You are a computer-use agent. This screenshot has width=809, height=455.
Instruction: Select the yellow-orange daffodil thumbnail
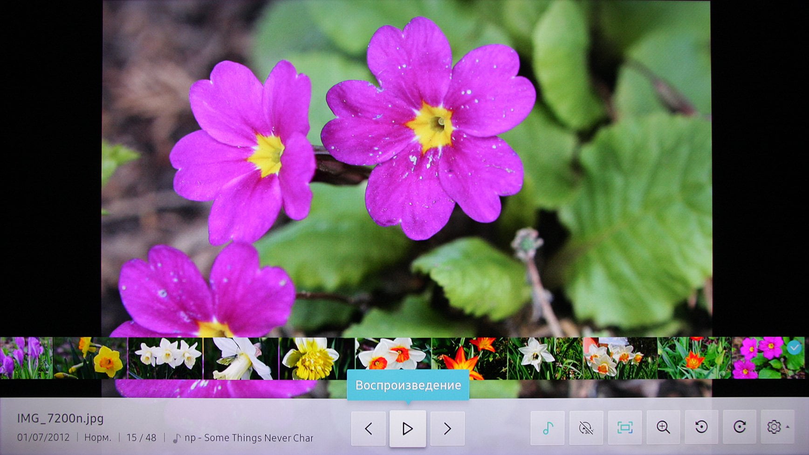click(90, 358)
